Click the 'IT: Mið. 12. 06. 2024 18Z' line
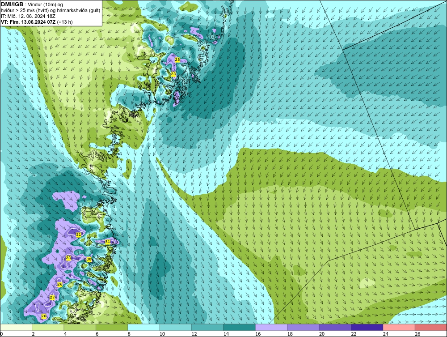 28,16
